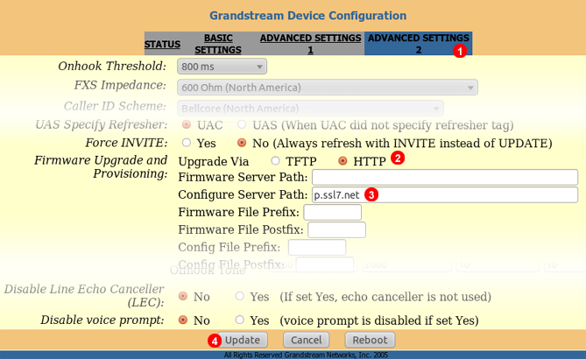The image size is (586, 359).
Task: Click the Cancel button
Action: [306, 340]
